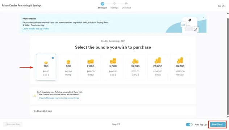Click the $18.00 price text
The height and width of the screenshot is (130, 229).
pos(46,71)
